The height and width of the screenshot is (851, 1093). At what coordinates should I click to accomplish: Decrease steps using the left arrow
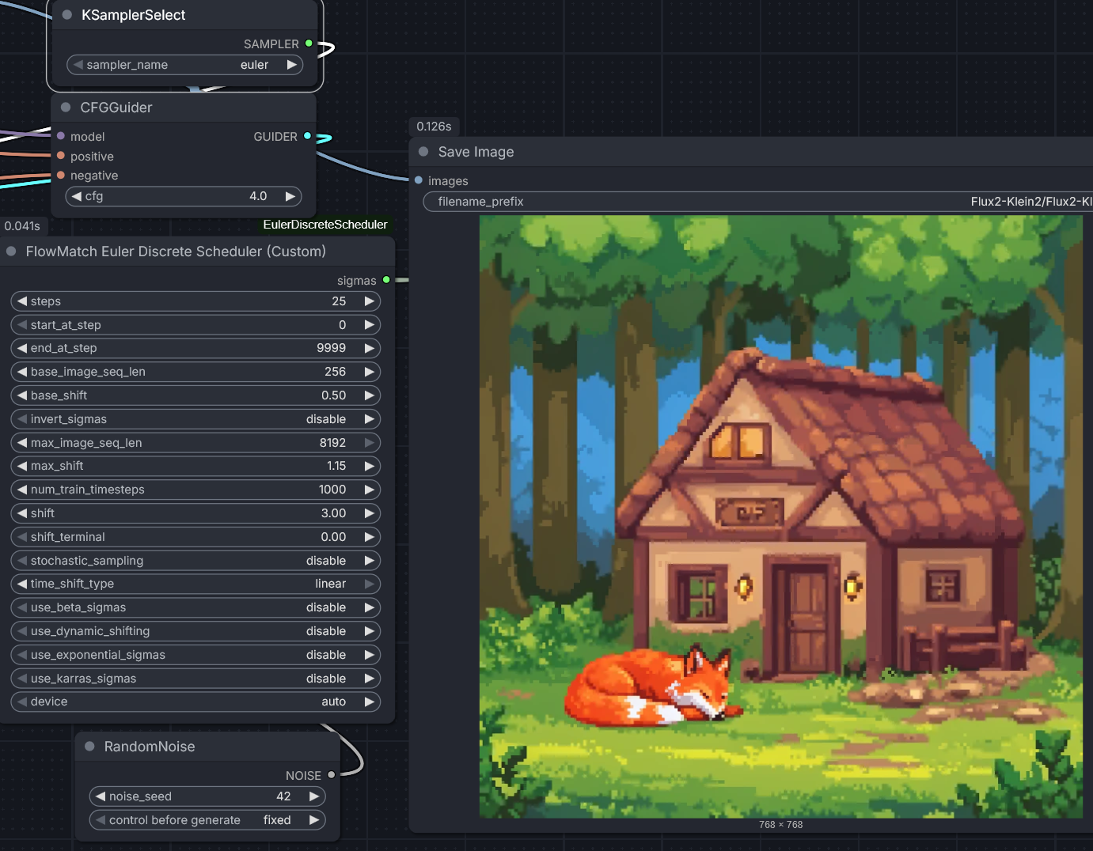[22, 301]
